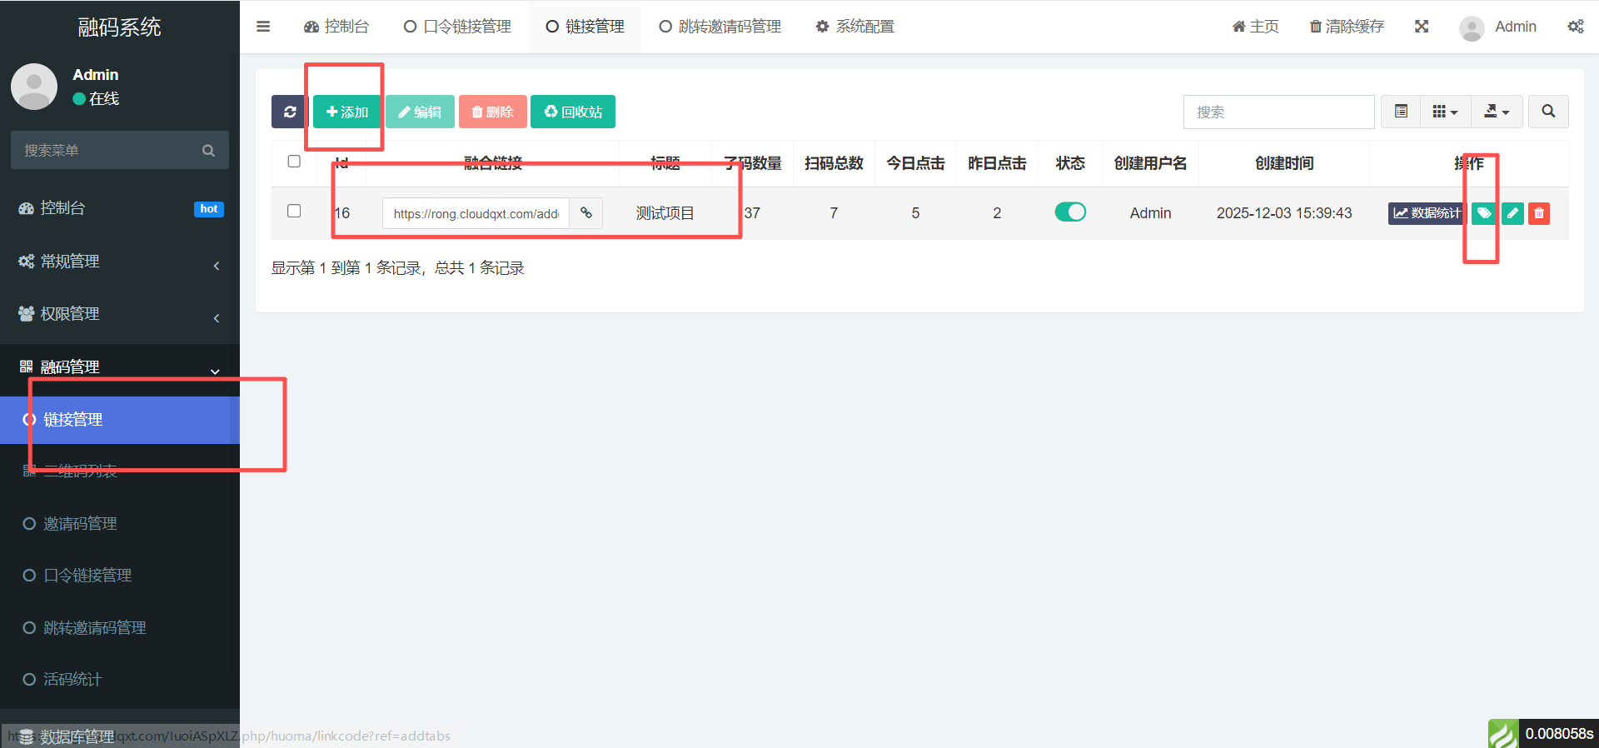This screenshot has height=748, width=1599.
Task: Expand the 常规管理 sidebar menu
Action: [120, 262]
